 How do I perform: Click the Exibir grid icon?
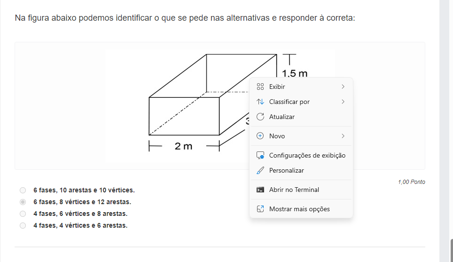pyautogui.click(x=260, y=87)
